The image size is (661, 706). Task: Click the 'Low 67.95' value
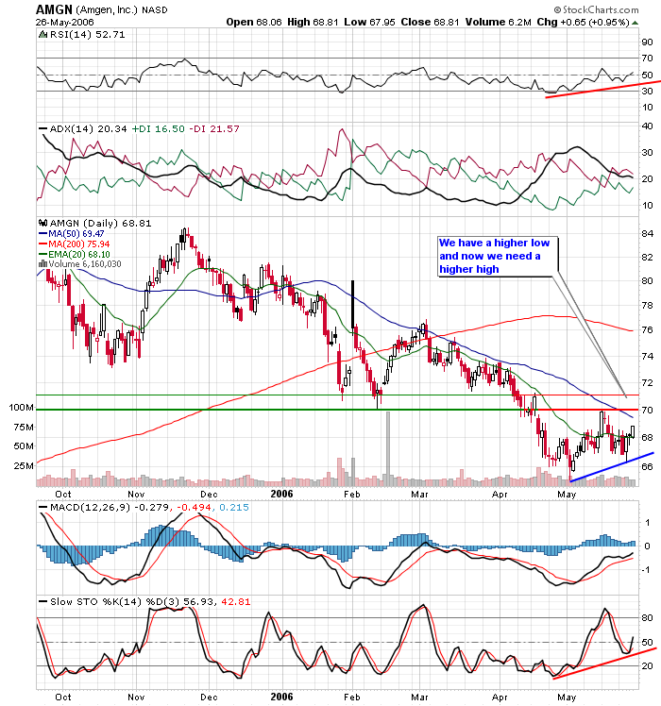[x=369, y=22]
